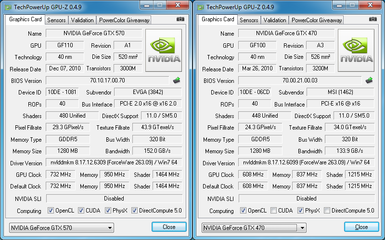This screenshot has width=385, height=240.
Task: Switch to Sensors tab in GTX 570 window
Action: click(56, 20)
